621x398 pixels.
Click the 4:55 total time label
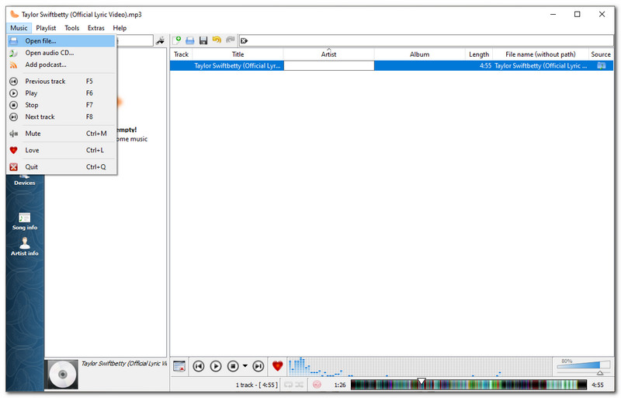[x=598, y=385]
